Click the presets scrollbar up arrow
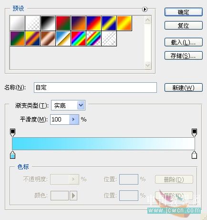 pyautogui.click(x=148, y=20)
